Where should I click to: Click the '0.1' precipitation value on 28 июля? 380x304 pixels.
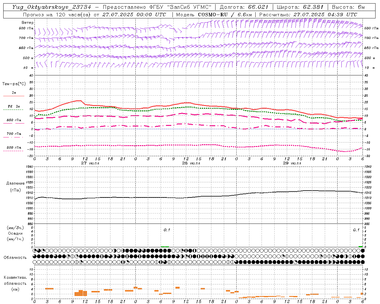pos(167,230)
